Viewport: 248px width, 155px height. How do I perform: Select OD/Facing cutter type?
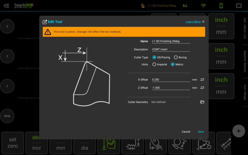(x=161, y=57)
